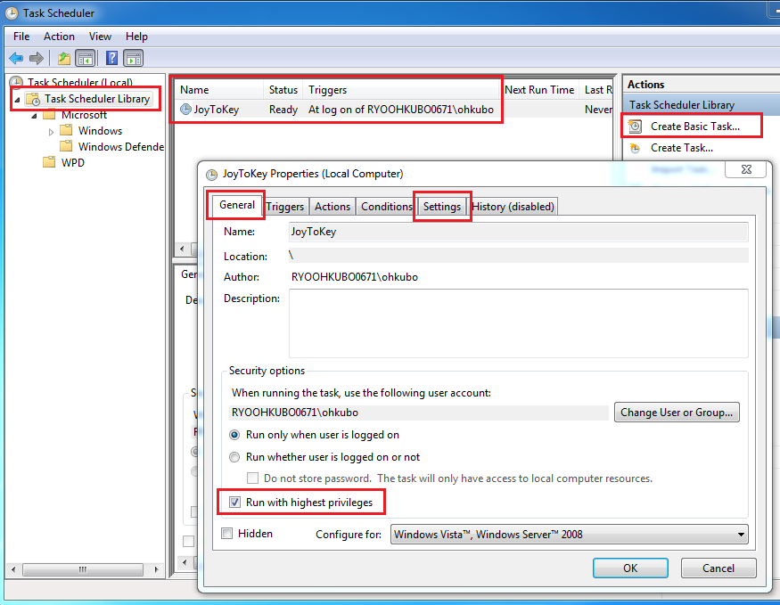
Task: Click the Task Scheduler Library folder icon
Action: pos(33,99)
